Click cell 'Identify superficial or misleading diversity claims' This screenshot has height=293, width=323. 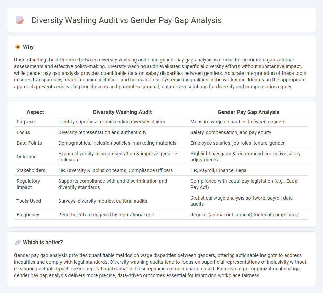point(122,122)
